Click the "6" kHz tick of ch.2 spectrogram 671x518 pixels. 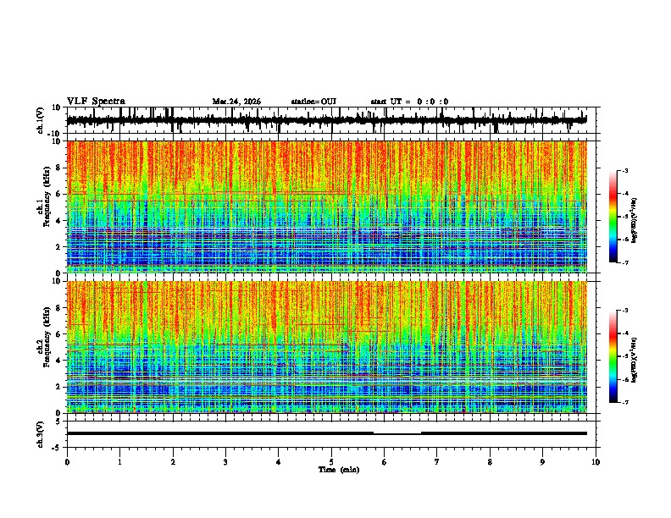point(58,334)
